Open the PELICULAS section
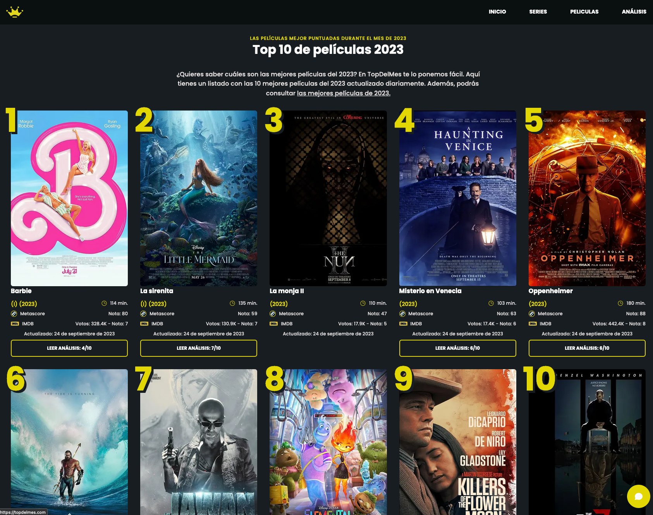The height and width of the screenshot is (515, 653). click(584, 12)
